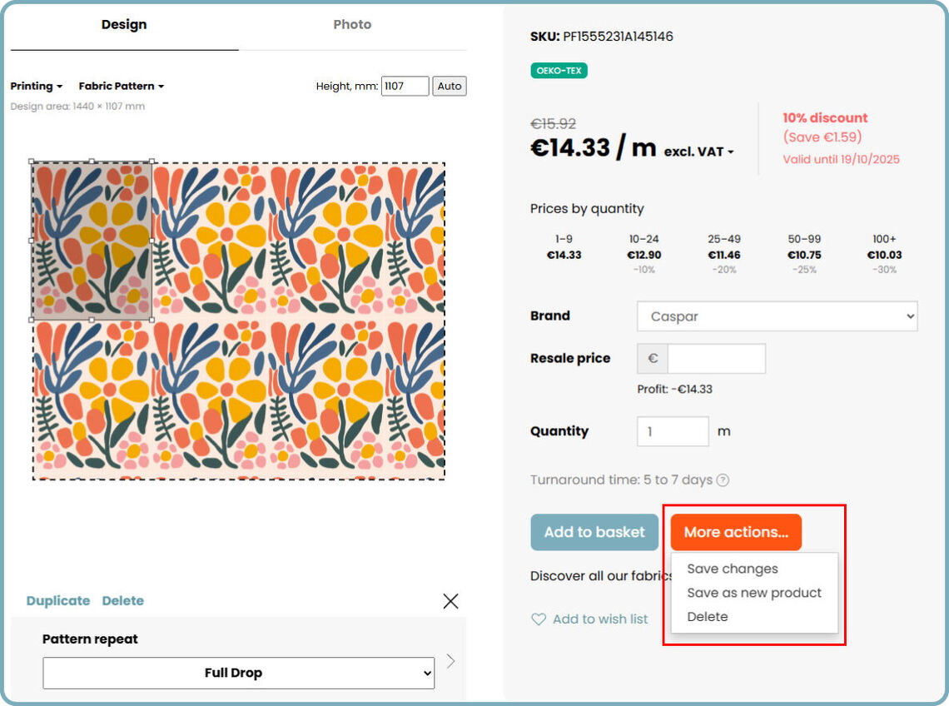
Task: Open the Pattern repeat Full Drop selector
Action: 238,673
